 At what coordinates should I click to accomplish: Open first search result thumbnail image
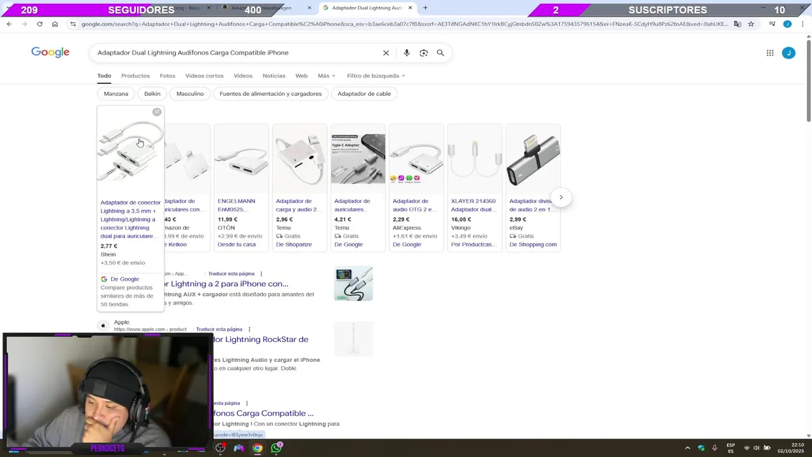pyautogui.click(x=353, y=283)
